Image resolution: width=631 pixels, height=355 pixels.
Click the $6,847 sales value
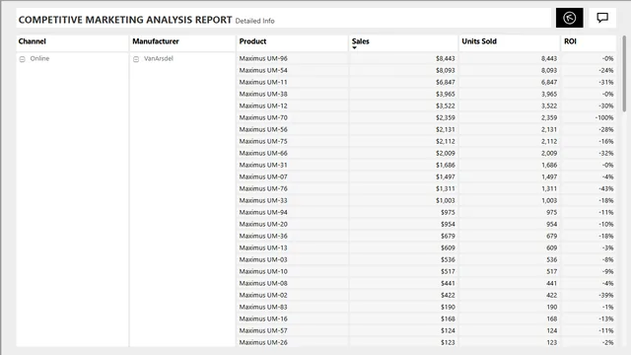pyautogui.click(x=445, y=82)
